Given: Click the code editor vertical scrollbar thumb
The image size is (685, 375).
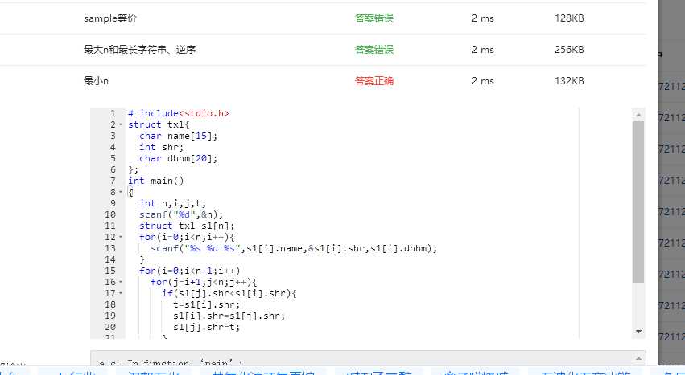Looking at the screenshot, I should click(x=638, y=202).
